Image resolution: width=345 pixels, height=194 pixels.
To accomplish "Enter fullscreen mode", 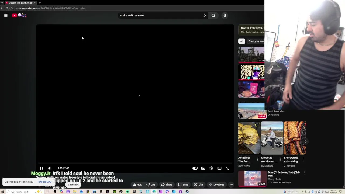I will [x=227, y=168].
